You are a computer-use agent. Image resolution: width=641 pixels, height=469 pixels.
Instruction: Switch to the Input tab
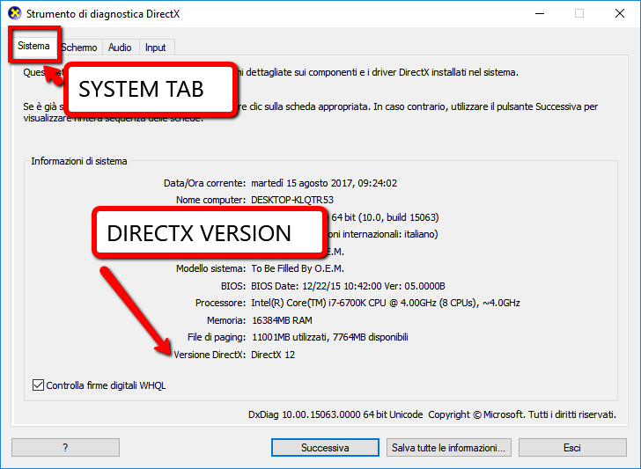tap(155, 48)
